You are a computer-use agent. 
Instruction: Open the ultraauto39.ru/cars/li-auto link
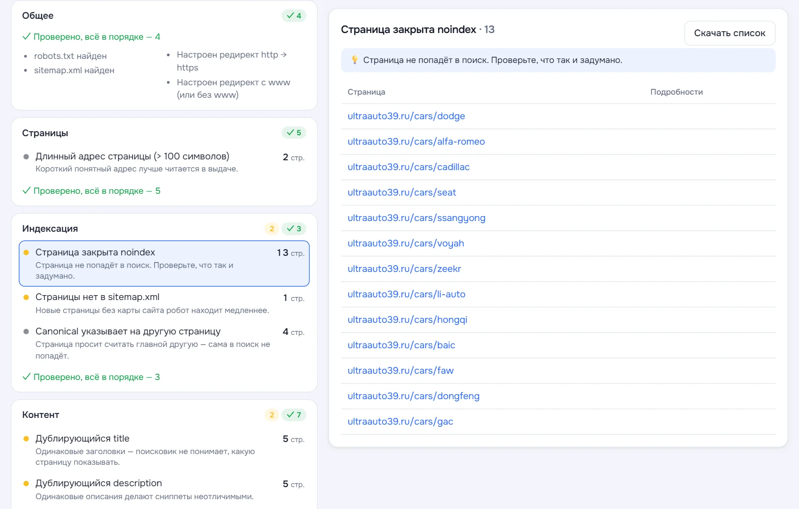(x=406, y=294)
